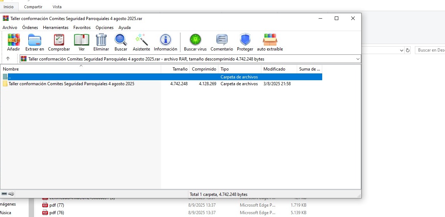Viewport: 445px width, 217px height.
Task: Expand the archive path dropdown
Action: (358, 59)
